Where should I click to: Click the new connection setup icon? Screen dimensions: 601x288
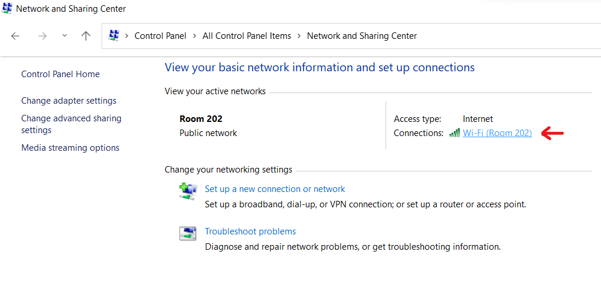pos(188,192)
